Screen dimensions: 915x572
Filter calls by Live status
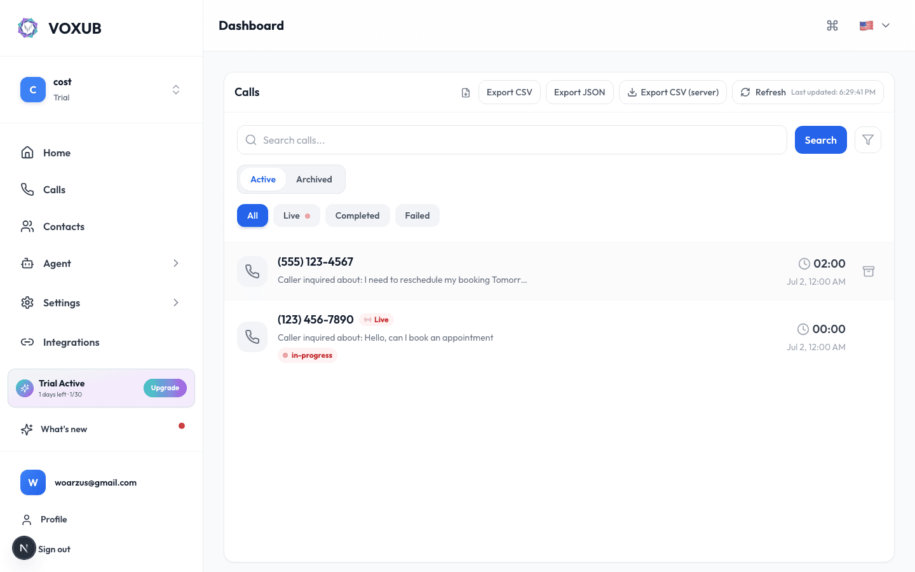pos(297,215)
